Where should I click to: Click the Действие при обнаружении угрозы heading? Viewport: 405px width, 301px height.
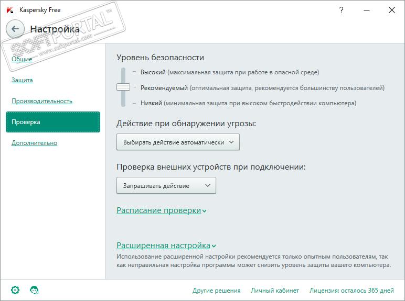pyautogui.click(x=186, y=124)
